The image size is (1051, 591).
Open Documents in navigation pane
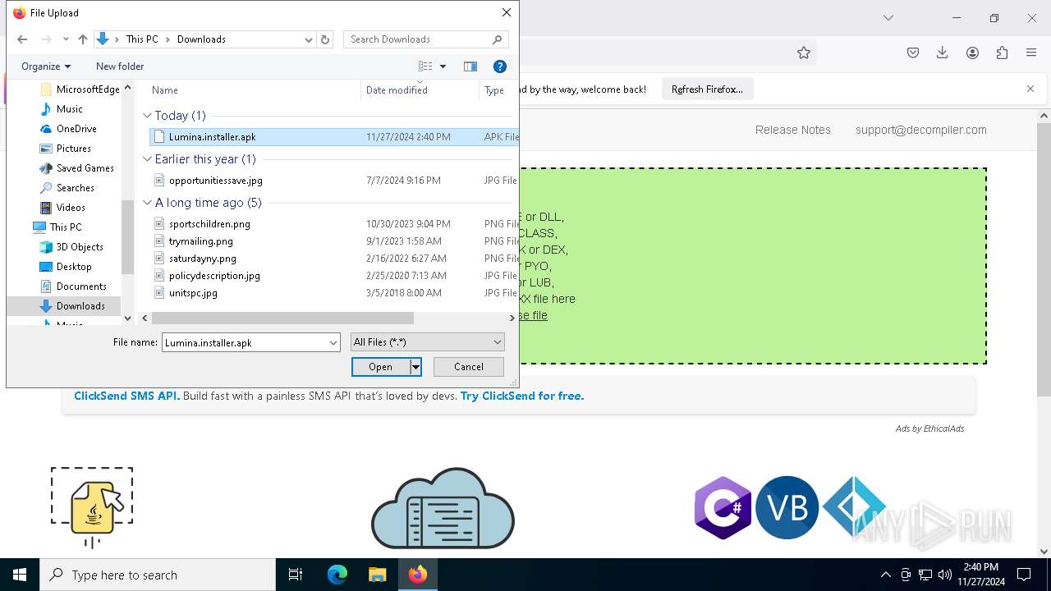pos(81,286)
